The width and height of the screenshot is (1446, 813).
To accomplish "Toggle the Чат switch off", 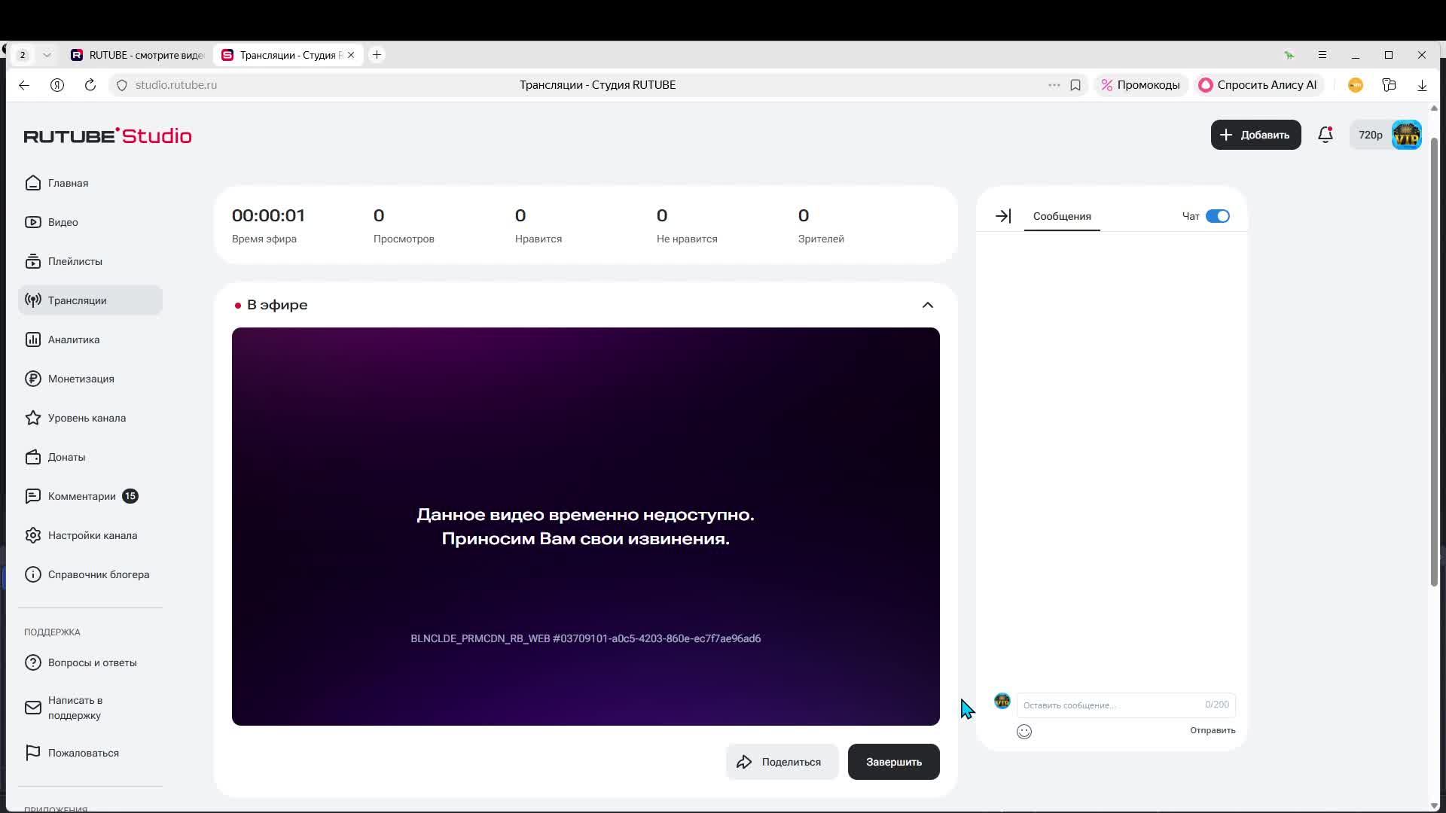I will [x=1218, y=216].
